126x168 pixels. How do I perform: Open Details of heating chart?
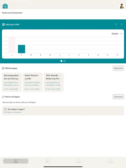[117, 33]
